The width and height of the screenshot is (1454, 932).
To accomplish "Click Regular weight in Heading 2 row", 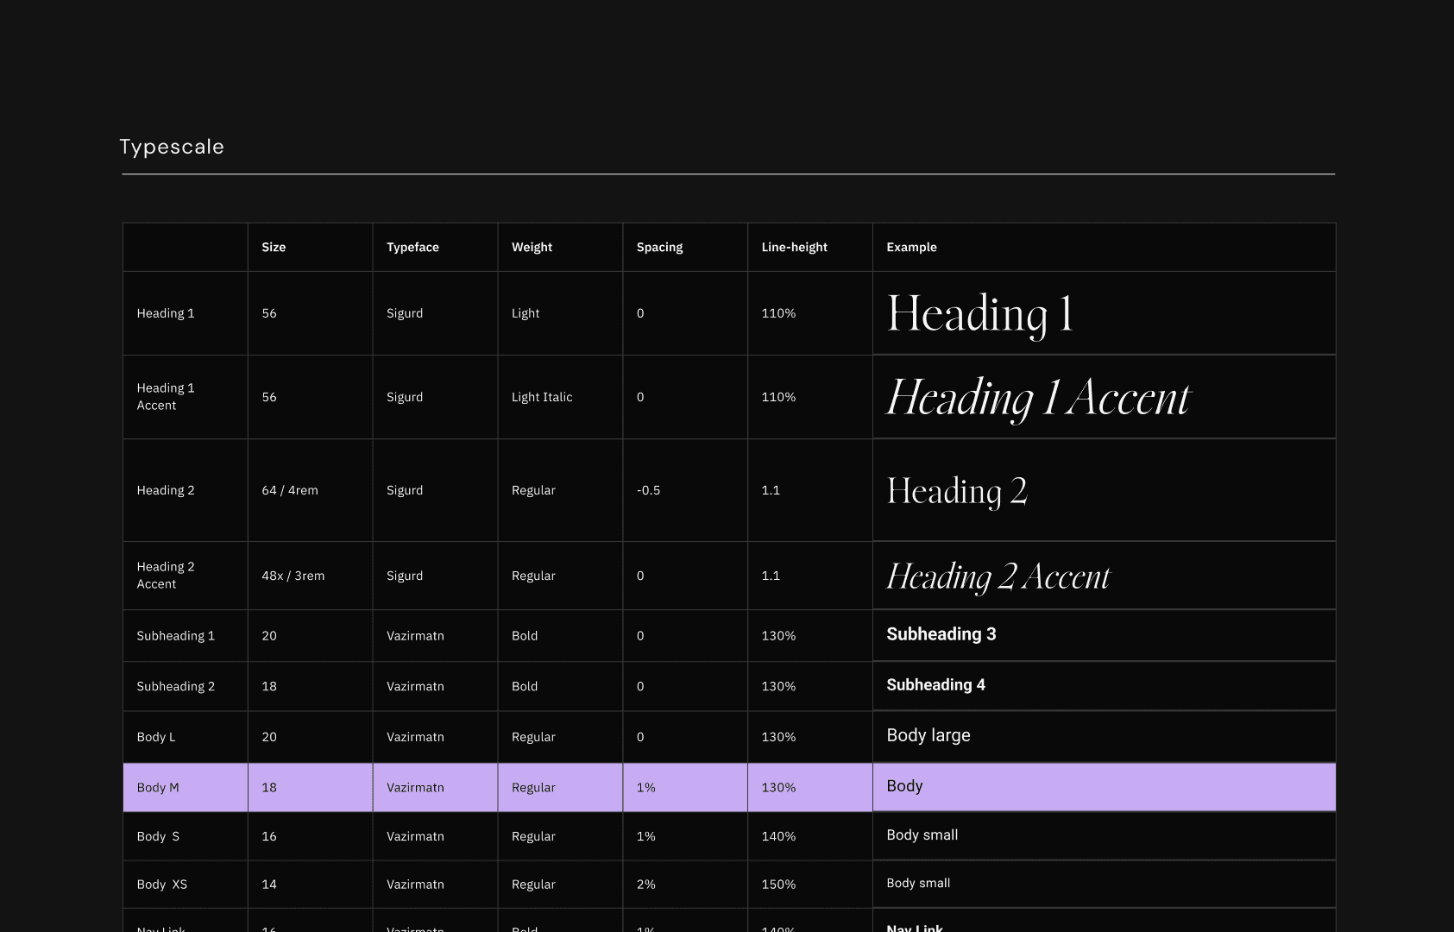I will click(x=533, y=490).
